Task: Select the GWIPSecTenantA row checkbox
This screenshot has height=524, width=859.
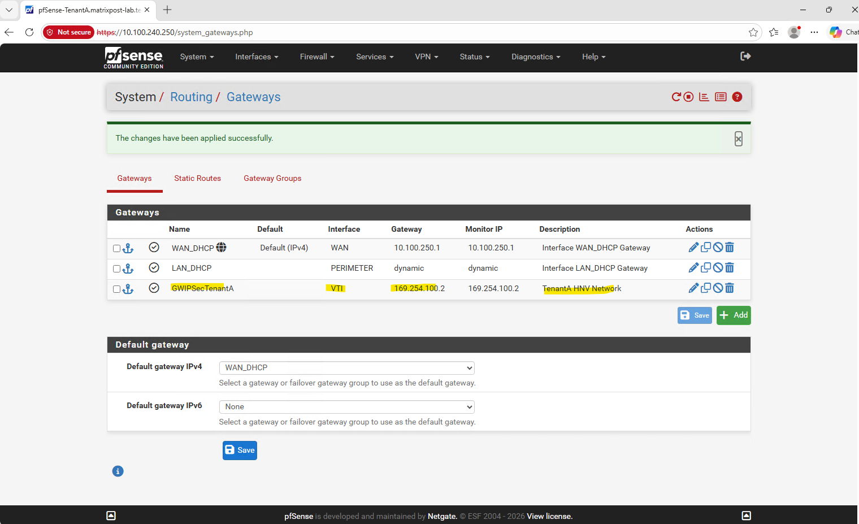Action: 116,289
